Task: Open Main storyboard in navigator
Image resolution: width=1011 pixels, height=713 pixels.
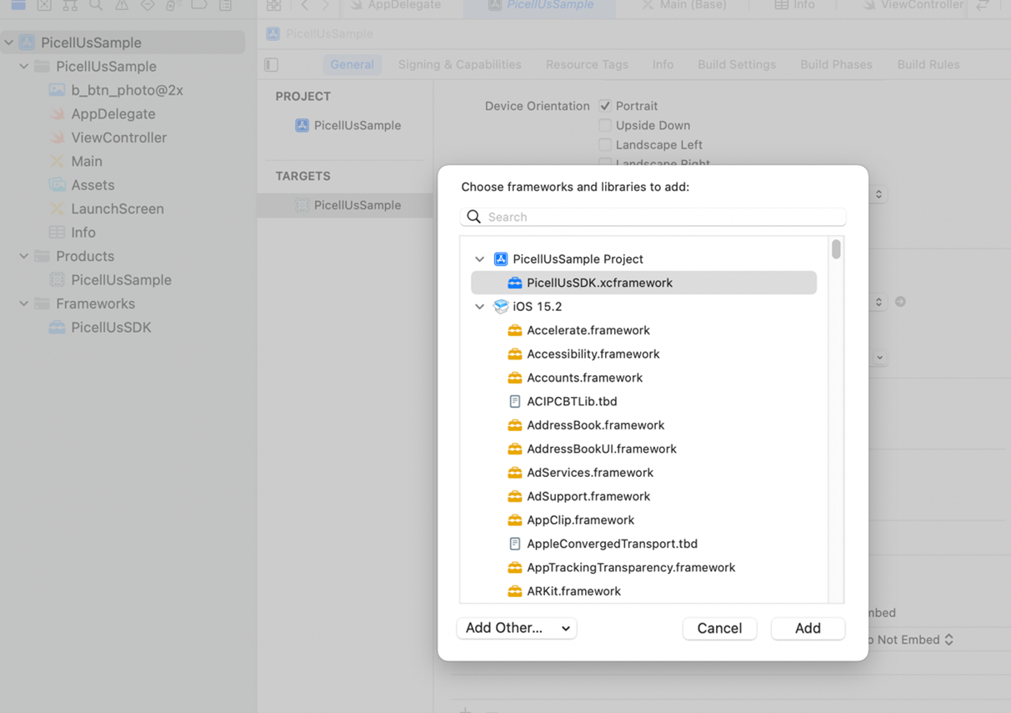Action: point(76,161)
